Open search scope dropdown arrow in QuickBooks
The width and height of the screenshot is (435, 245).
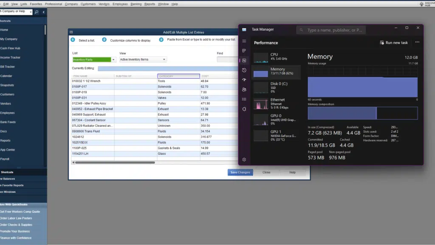tap(31, 12)
